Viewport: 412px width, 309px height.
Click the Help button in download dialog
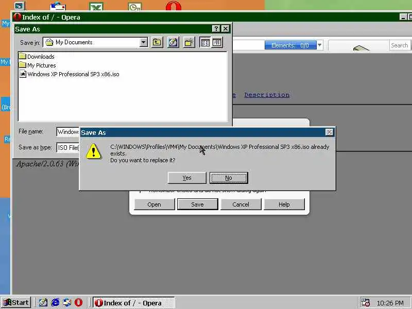(284, 204)
